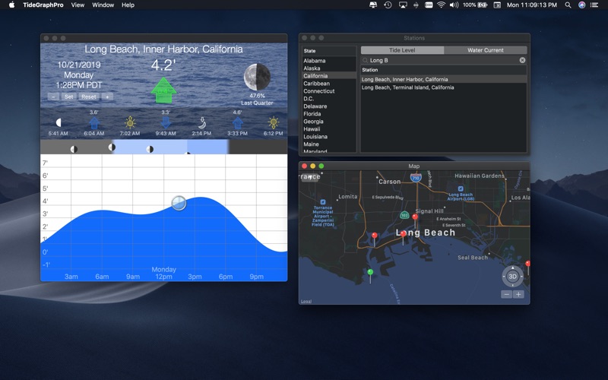Click the Set date button
The height and width of the screenshot is (380, 608).
(x=68, y=97)
